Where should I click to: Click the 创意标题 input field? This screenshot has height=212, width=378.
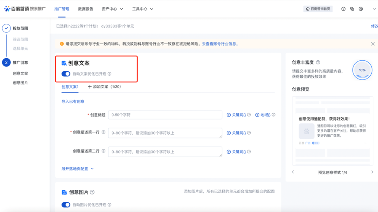(x=165, y=115)
